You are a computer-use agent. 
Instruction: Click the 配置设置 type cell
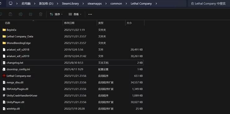103,69
